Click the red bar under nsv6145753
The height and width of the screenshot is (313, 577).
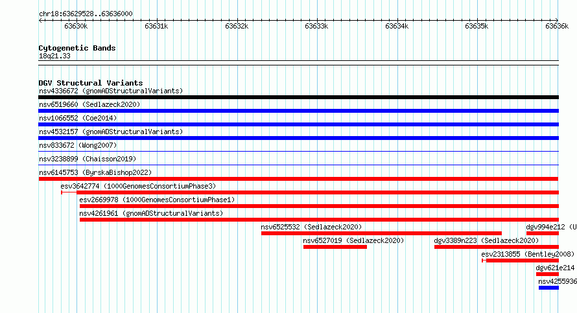coord(298,179)
